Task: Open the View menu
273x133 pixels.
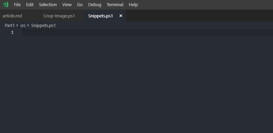Action: click(67, 5)
